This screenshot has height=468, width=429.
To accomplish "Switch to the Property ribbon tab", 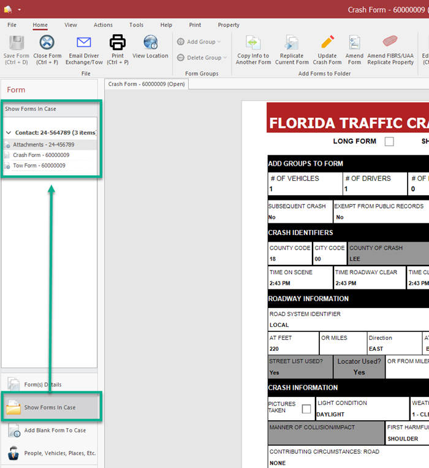I will [229, 25].
